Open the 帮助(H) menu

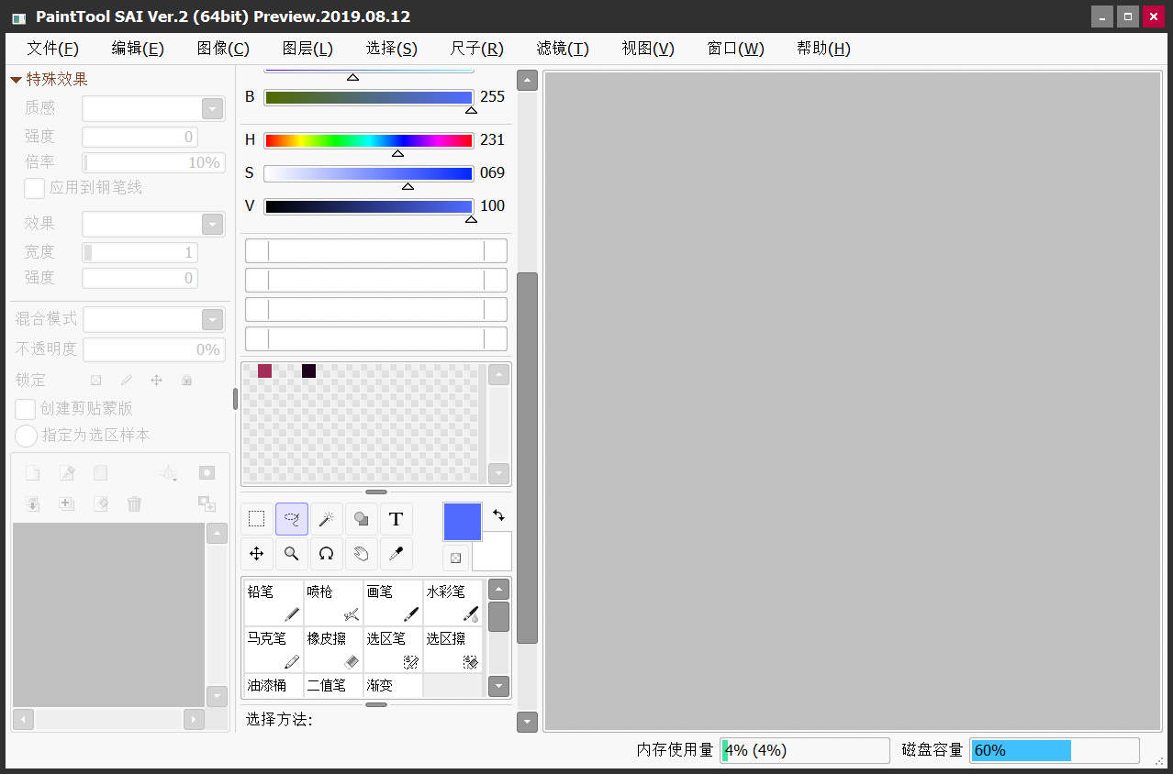[823, 49]
